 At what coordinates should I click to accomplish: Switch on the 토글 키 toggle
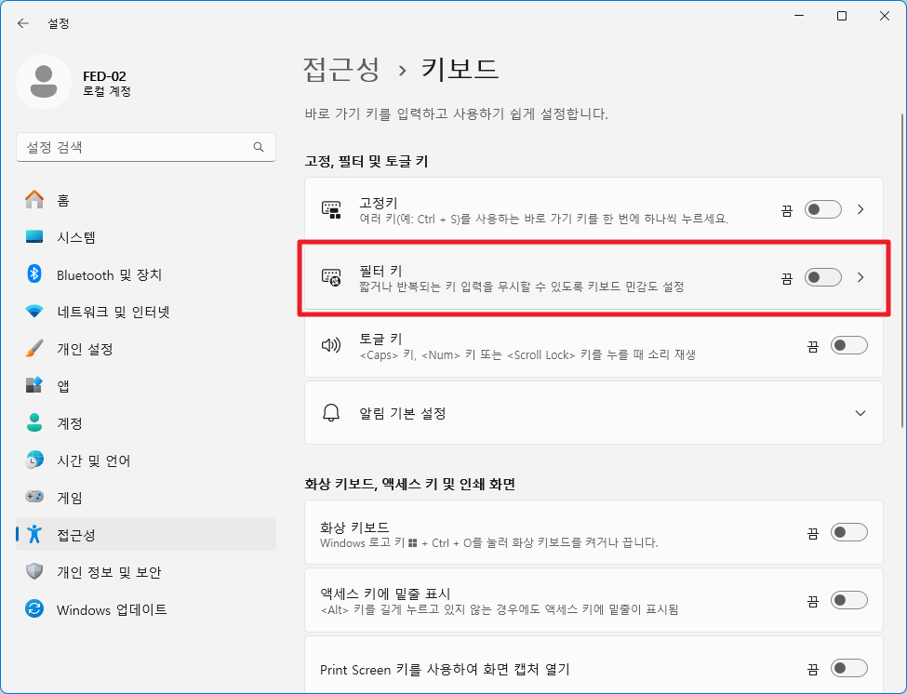[x=848, y=345]
